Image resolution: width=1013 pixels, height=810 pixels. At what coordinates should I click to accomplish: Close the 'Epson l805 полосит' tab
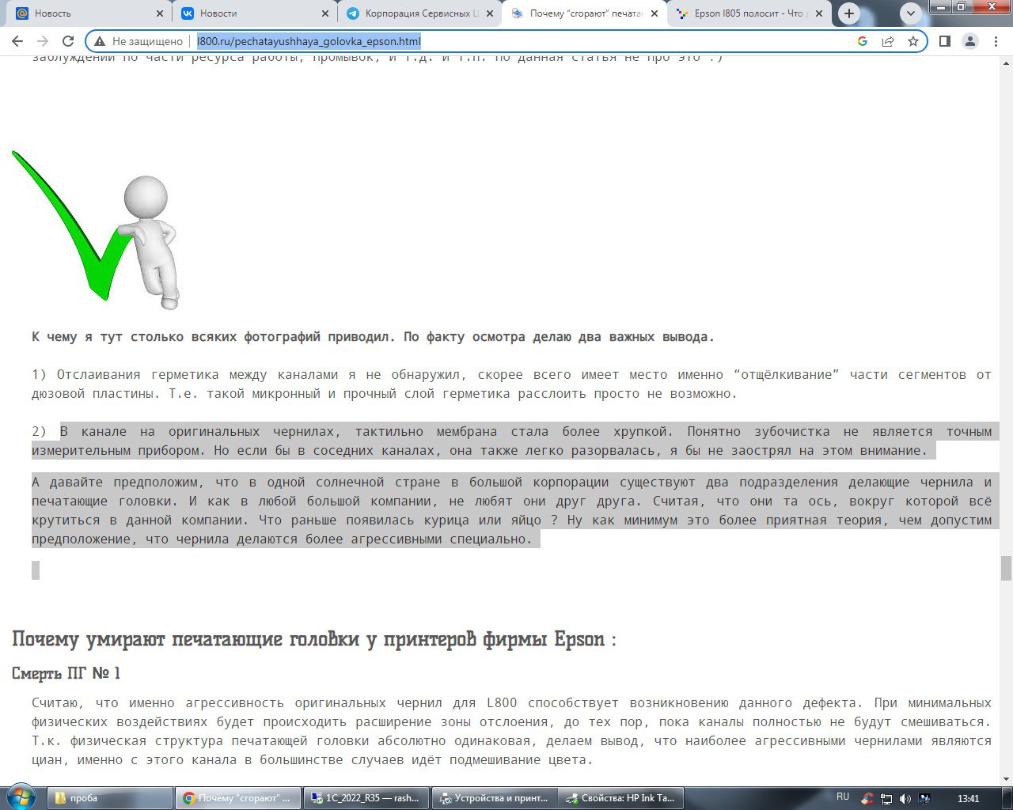click(818, 13)
